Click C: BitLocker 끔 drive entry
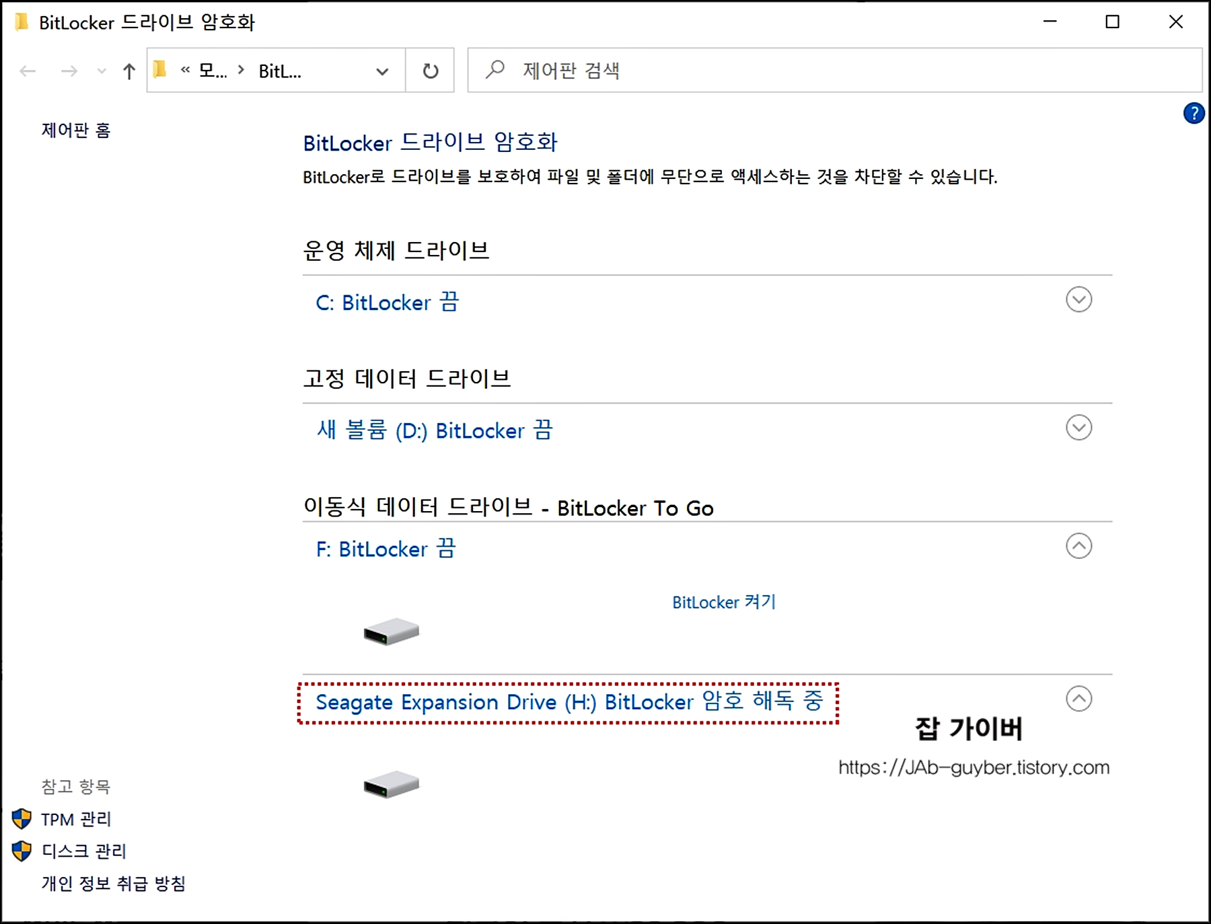This screenshot has height=924, width=1211. click(x=388, y=302)
